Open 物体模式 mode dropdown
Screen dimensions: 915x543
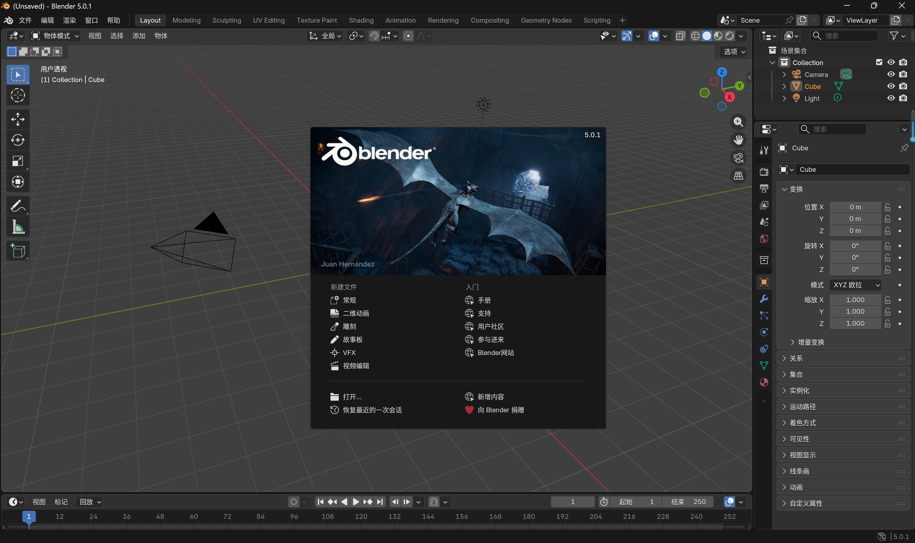tap(55, 36)
